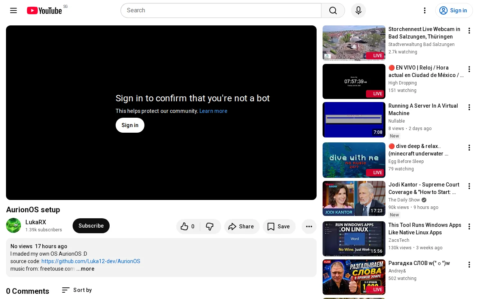This screenshot has width=479, height=299.
Task: Open LukaRX channel avatar
Action: point(13,225)
